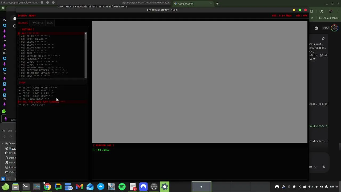341x192 pixels.
Task: Open the Outlook-style mail app in taskbar
Action: [x=90, y=187]
